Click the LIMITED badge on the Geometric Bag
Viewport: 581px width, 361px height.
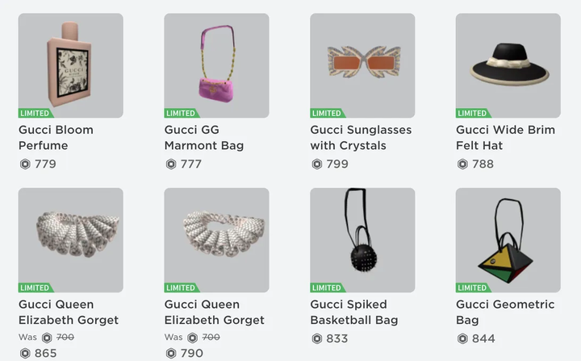click(472, 288)
